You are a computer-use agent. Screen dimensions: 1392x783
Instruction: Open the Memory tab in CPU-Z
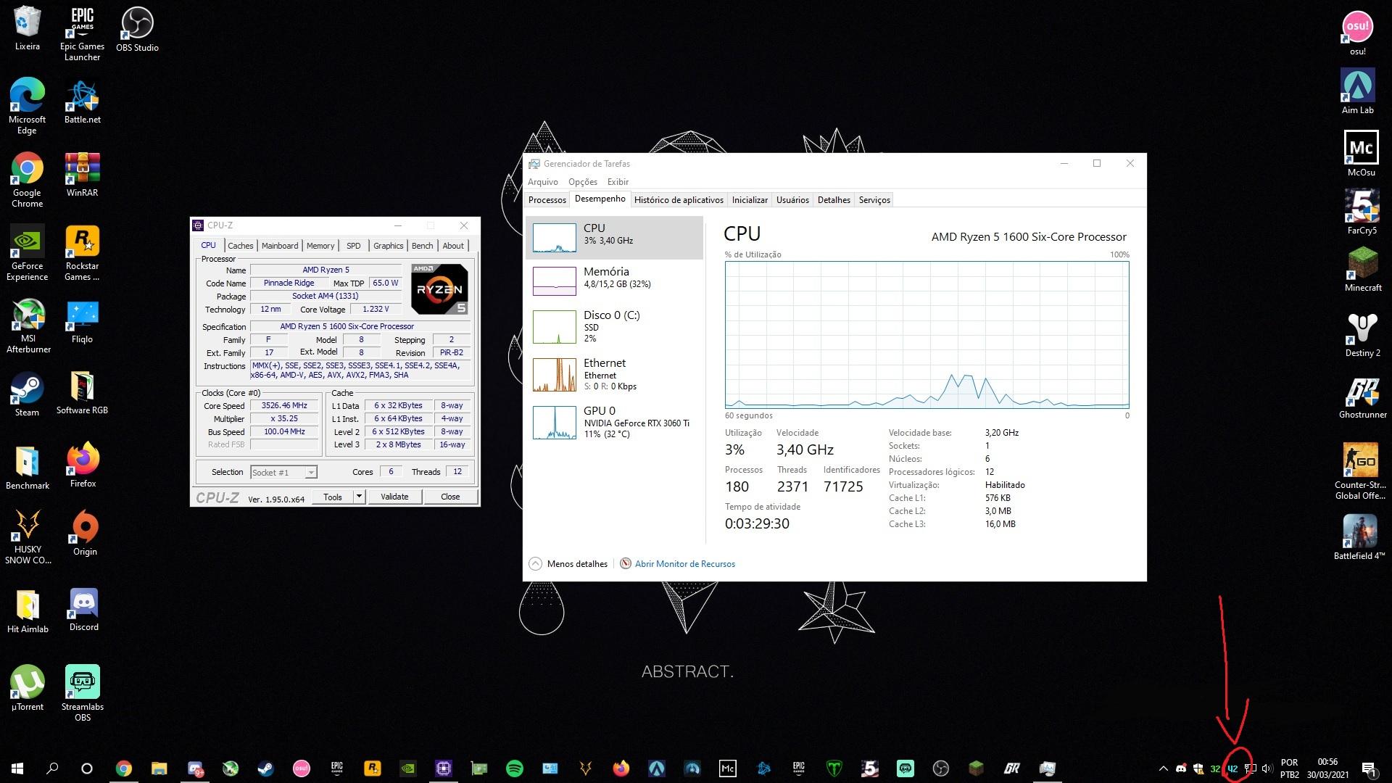click(x=320, y=246)
